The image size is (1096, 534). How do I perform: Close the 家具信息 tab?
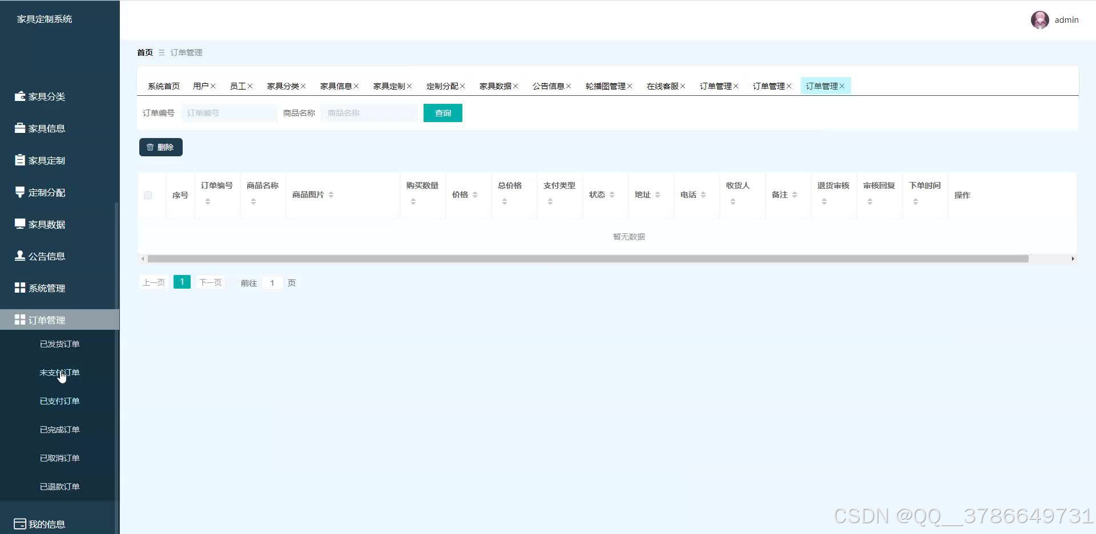click(x=356, y=86)
